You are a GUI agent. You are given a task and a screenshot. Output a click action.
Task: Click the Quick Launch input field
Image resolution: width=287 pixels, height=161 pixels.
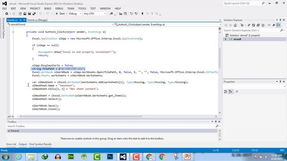coord(242,3)
